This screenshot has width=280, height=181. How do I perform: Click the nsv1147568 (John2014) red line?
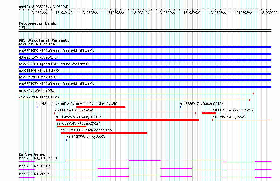(x=125, y=113)
